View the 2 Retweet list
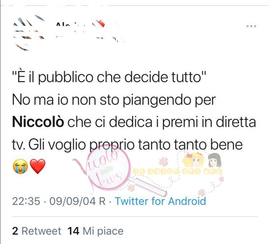The image size is (269, 244). pos(37,231)
